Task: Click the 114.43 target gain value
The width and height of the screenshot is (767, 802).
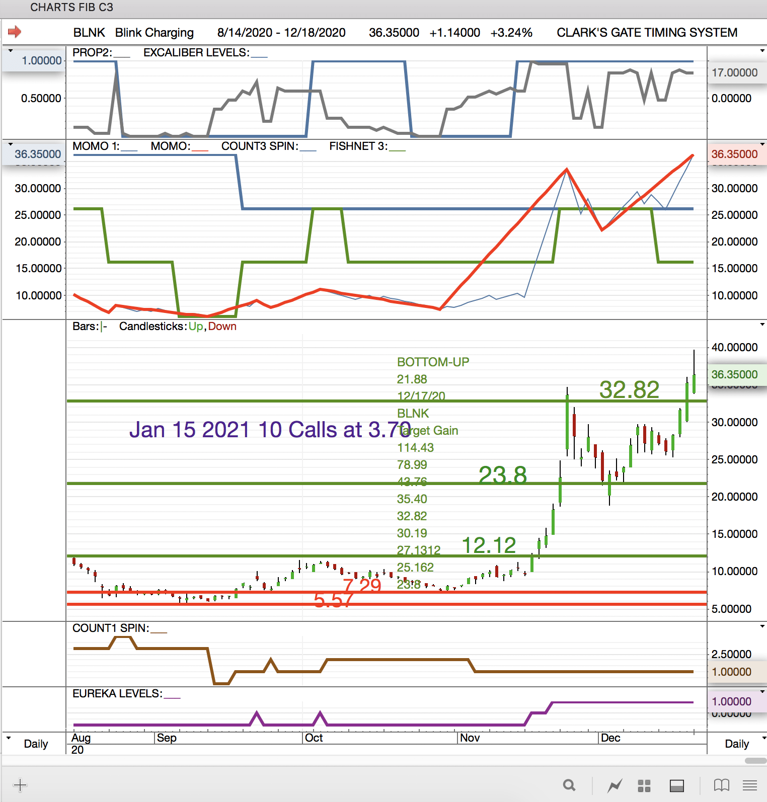Action: [x=415, y=448]
